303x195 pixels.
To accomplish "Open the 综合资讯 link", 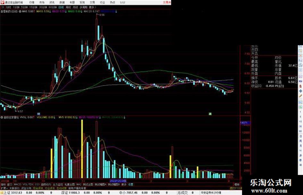I will (x=38, y=188).
